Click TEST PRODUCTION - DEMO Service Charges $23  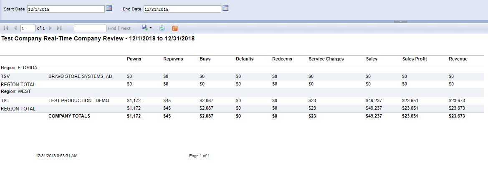click(x=312, y=101)
